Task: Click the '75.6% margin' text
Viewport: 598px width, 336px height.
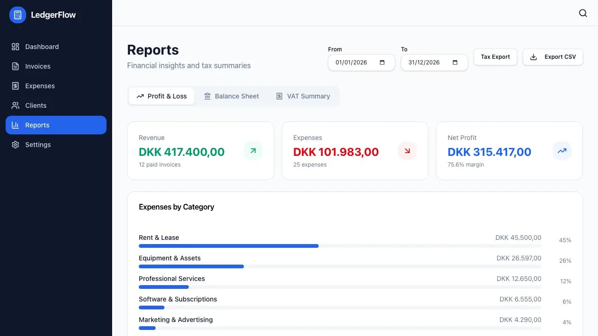Action: (466, 165)
